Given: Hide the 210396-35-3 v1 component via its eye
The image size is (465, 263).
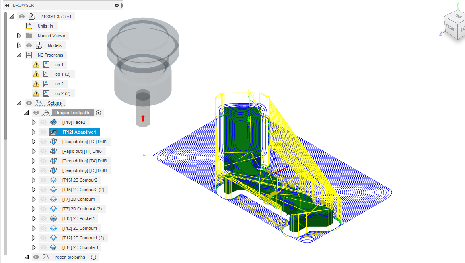Looking at the screenshot, I should click(21, 16).
